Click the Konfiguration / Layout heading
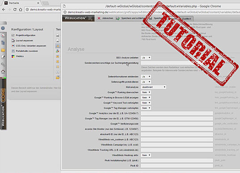This screenshot has height=173, width=240. 27,29
